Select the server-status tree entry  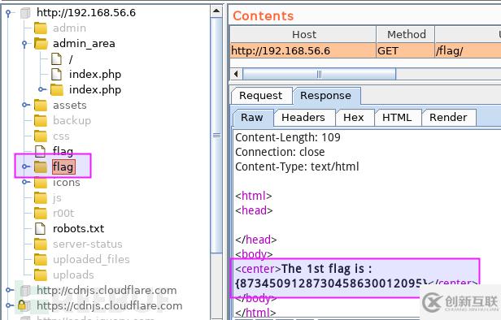point(88,244)
